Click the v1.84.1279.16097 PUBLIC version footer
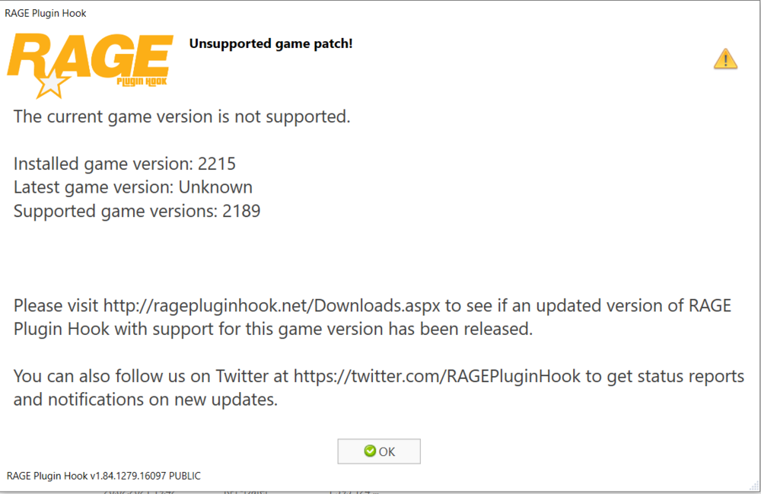The width and height of the screenshot is (761, 494). tap(103, 476)
